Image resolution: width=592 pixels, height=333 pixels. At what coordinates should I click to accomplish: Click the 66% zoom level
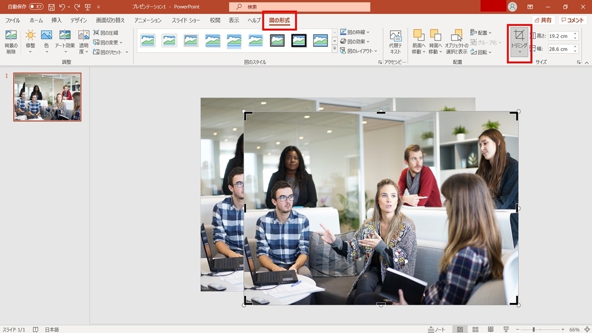[x=574, y=329]
